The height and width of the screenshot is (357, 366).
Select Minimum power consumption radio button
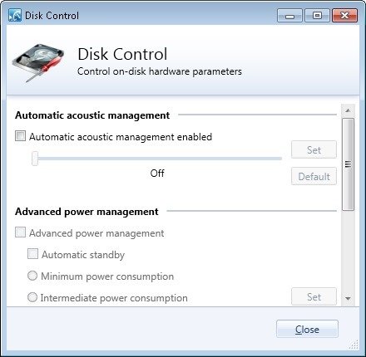point(32,276)
